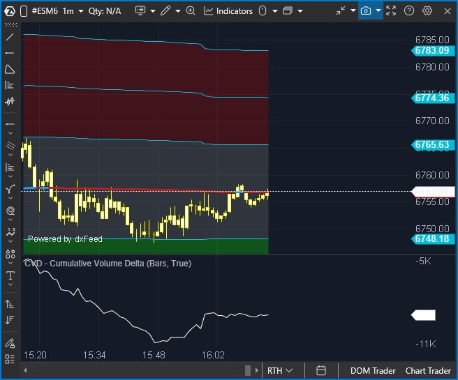The height and width of the screenshot is (380, 458).
Task: Select the curve drawing tool
Action: [10, 189]
